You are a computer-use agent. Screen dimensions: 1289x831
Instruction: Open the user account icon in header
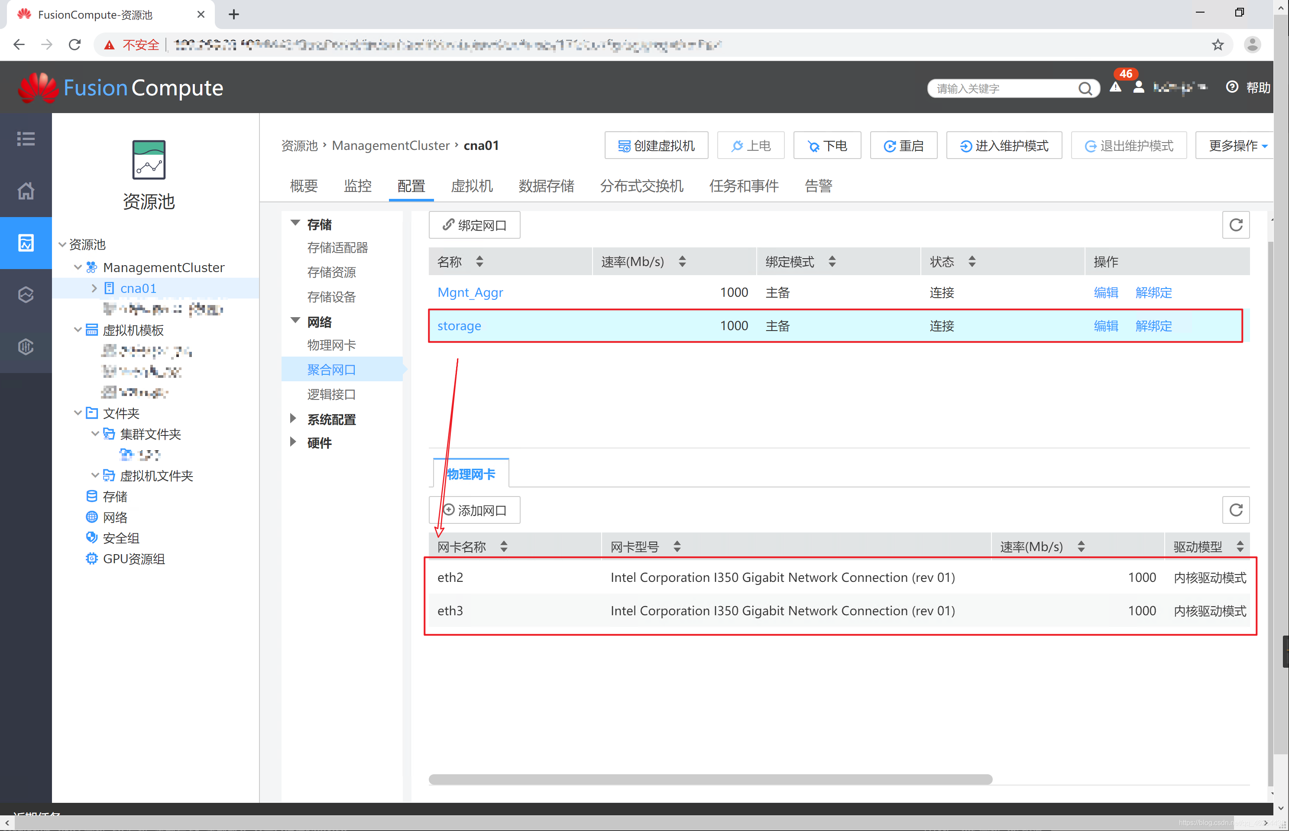point(1139,88)
